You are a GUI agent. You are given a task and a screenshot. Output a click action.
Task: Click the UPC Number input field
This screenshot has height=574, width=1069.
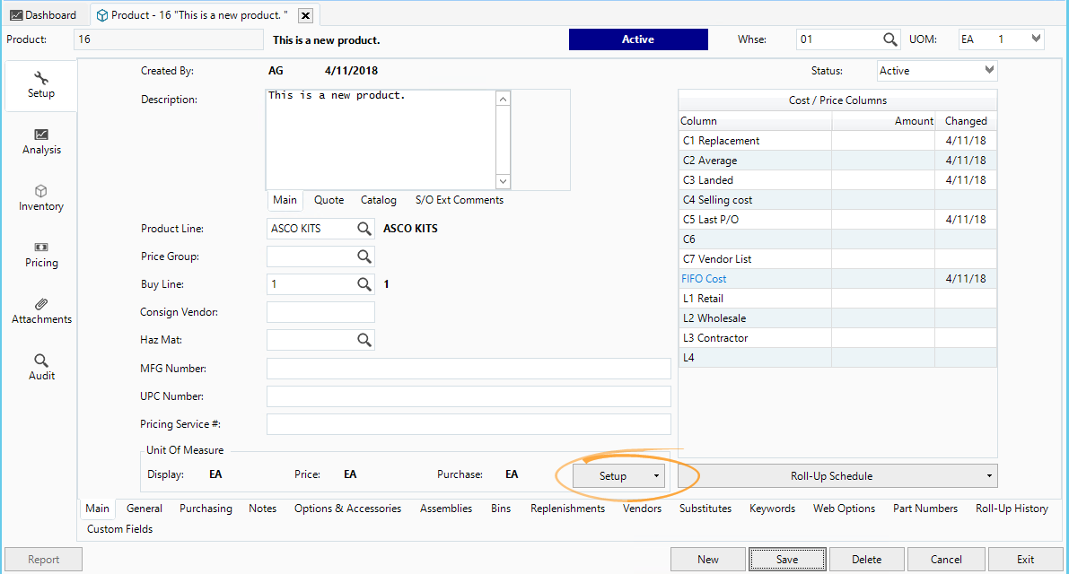[x=467, y=396]
